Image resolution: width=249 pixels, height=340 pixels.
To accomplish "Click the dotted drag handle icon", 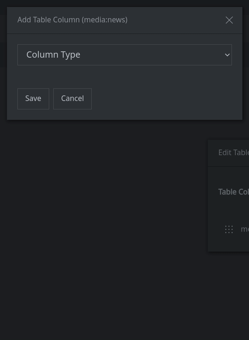I will (x=229, y=229).
